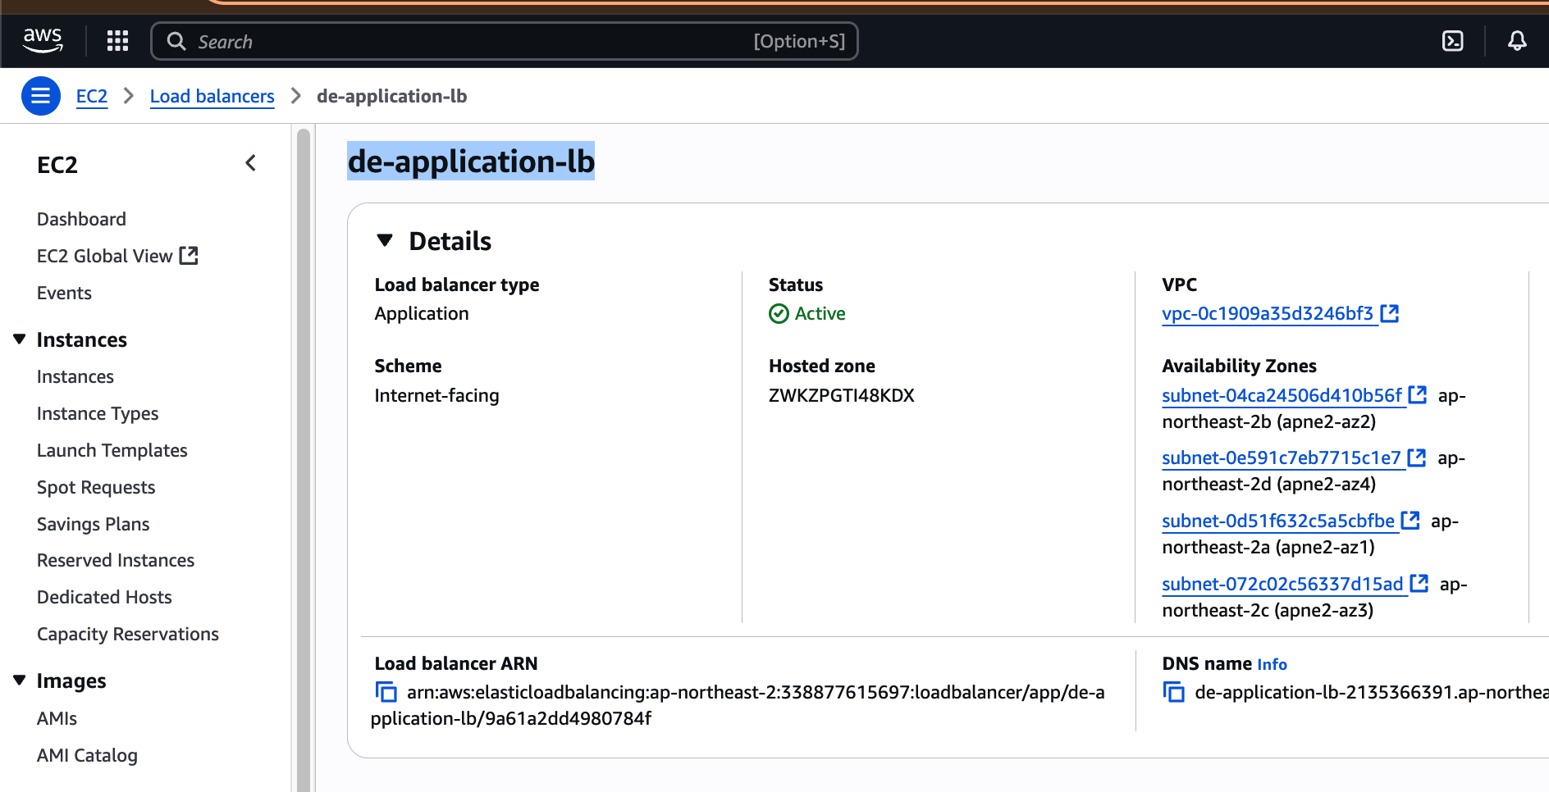
Task: Open AMIs page
Action: click(57, 718)
